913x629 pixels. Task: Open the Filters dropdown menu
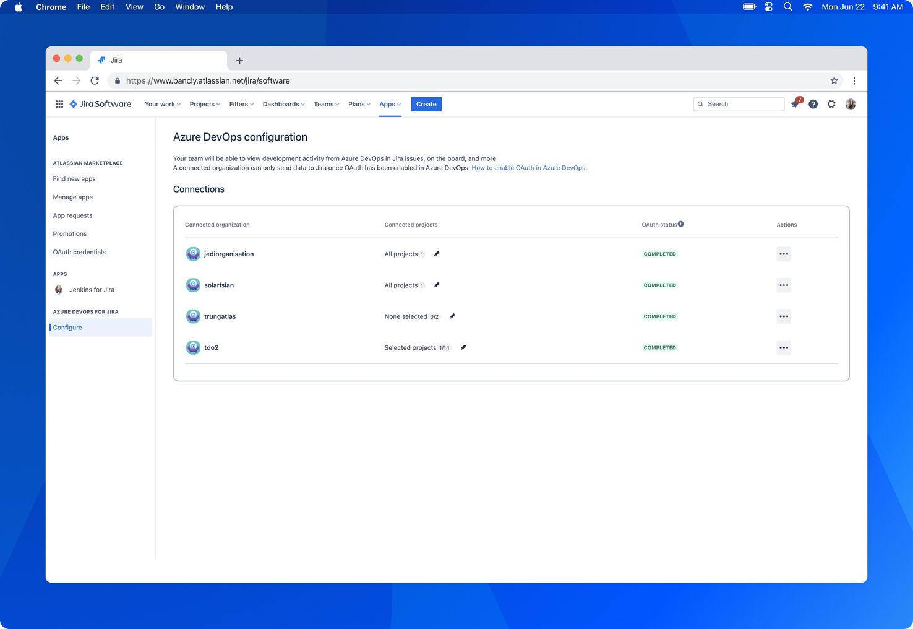click(241, 104)
